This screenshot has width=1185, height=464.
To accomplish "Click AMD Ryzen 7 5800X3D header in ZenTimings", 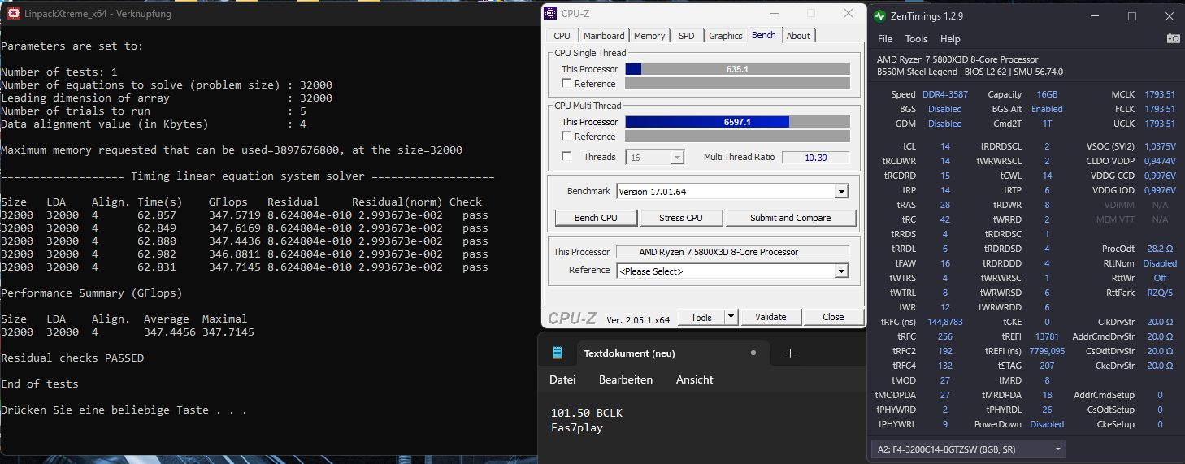I will pos(957,59).
